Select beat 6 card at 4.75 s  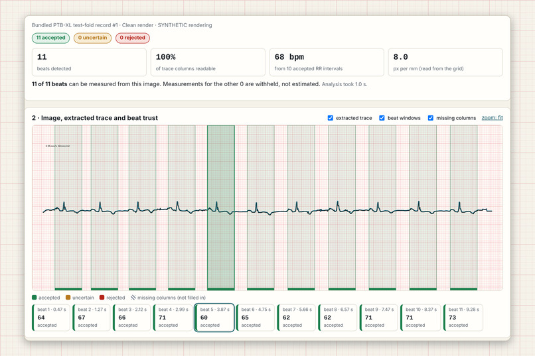tap(256, 318)
